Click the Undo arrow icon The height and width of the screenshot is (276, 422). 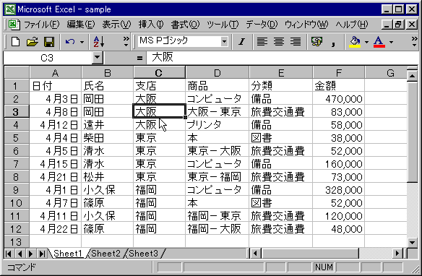click(70, 42)
